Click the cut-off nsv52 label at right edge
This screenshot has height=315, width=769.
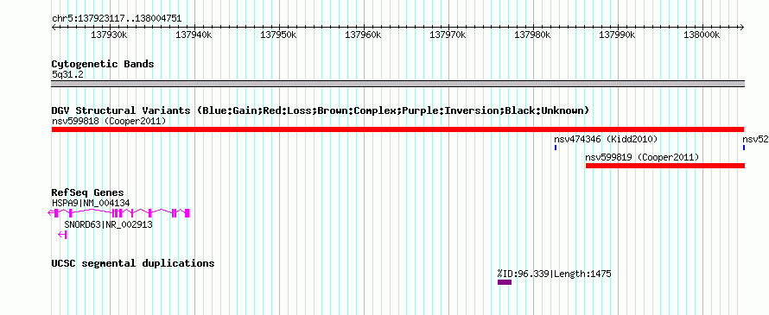[755, 140]
